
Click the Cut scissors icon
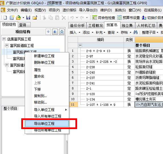pyautogui.click(x=45, y=18)
